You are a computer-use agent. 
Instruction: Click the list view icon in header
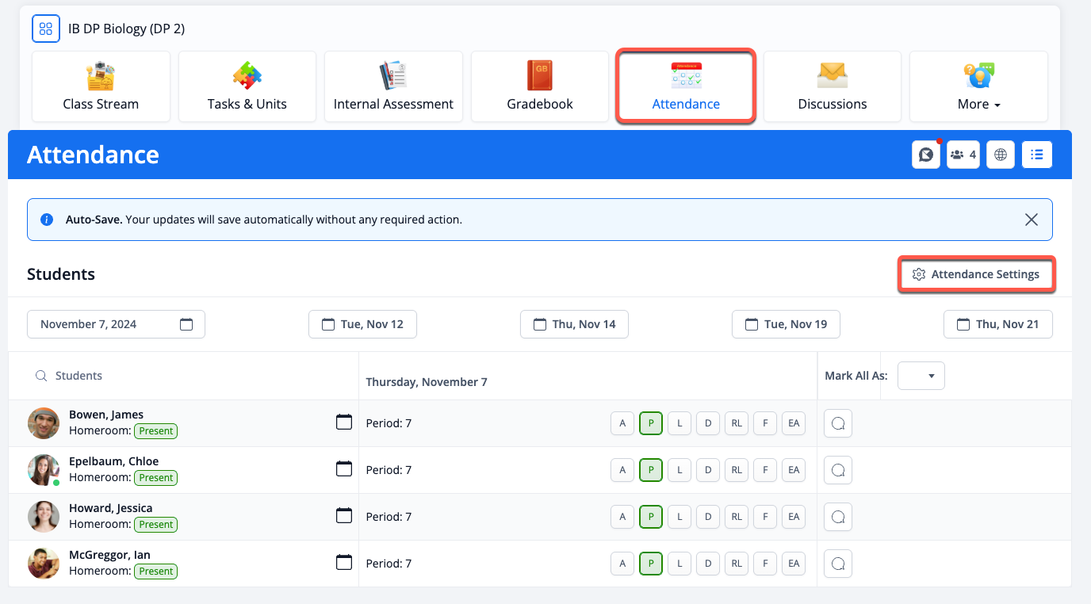1037,155
